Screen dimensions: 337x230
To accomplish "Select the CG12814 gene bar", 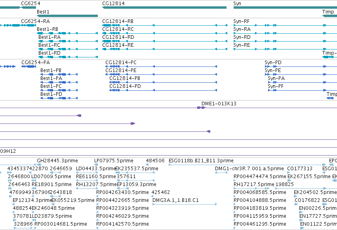I will click(164, 8).
